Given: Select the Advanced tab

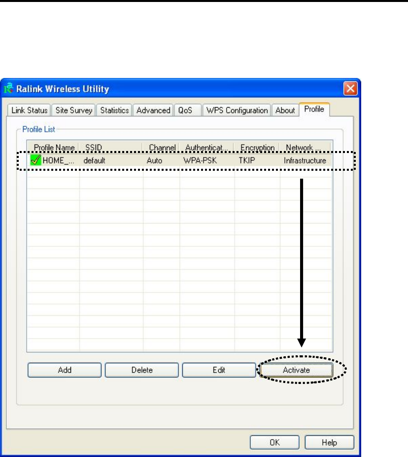Looking at the screenshot, I should click(153, 110).
